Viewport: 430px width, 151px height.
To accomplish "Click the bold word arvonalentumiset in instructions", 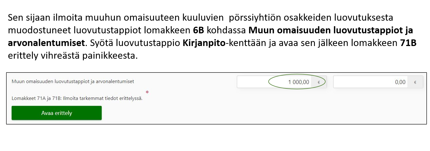I will pos(46,43).
